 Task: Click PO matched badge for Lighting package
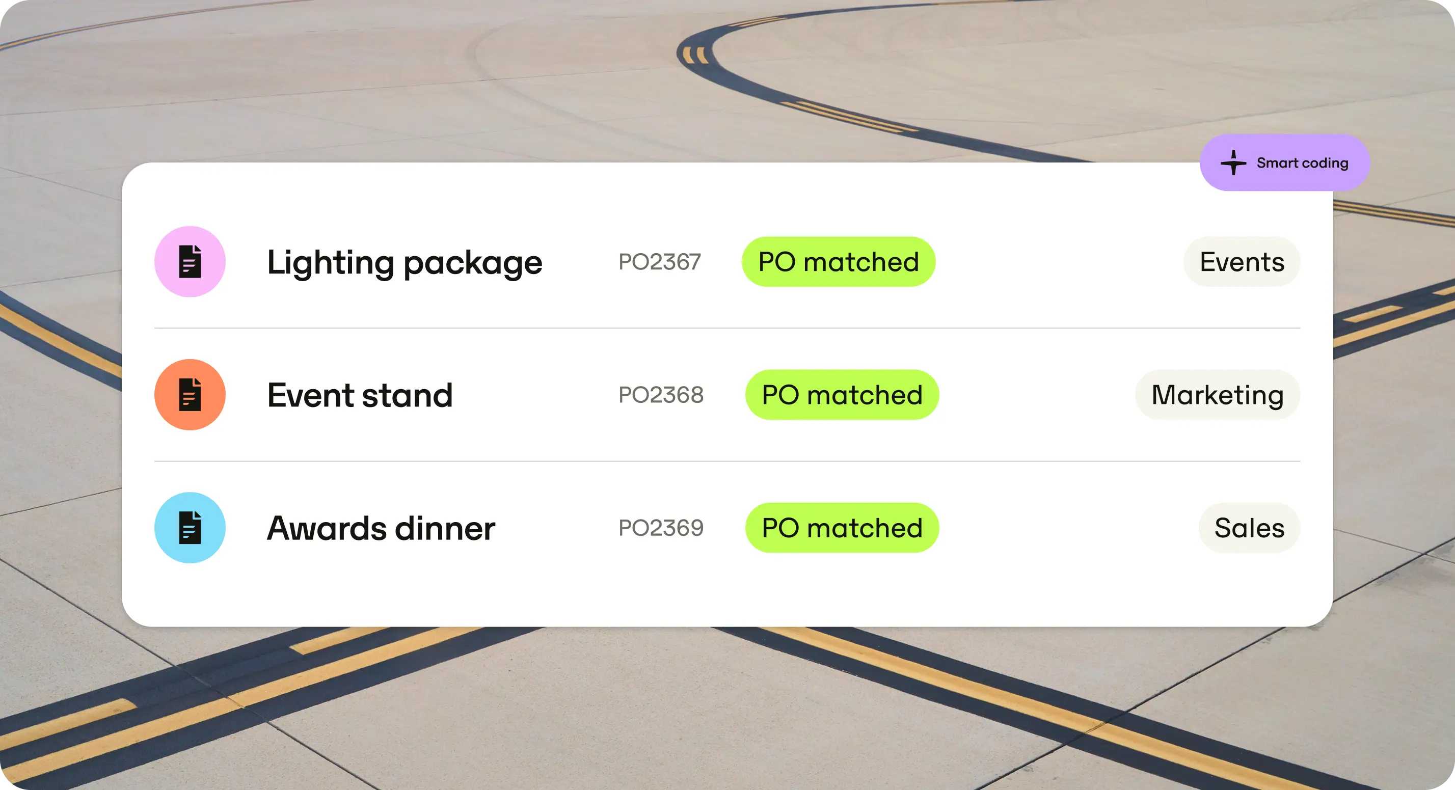(838, 262)
